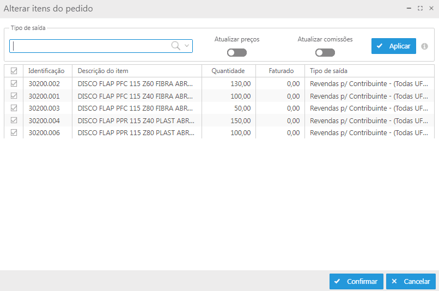Click the search magnifier icon in Tipo de saída
This screenshot has width=439, height=291.
[x=175, y=46]
